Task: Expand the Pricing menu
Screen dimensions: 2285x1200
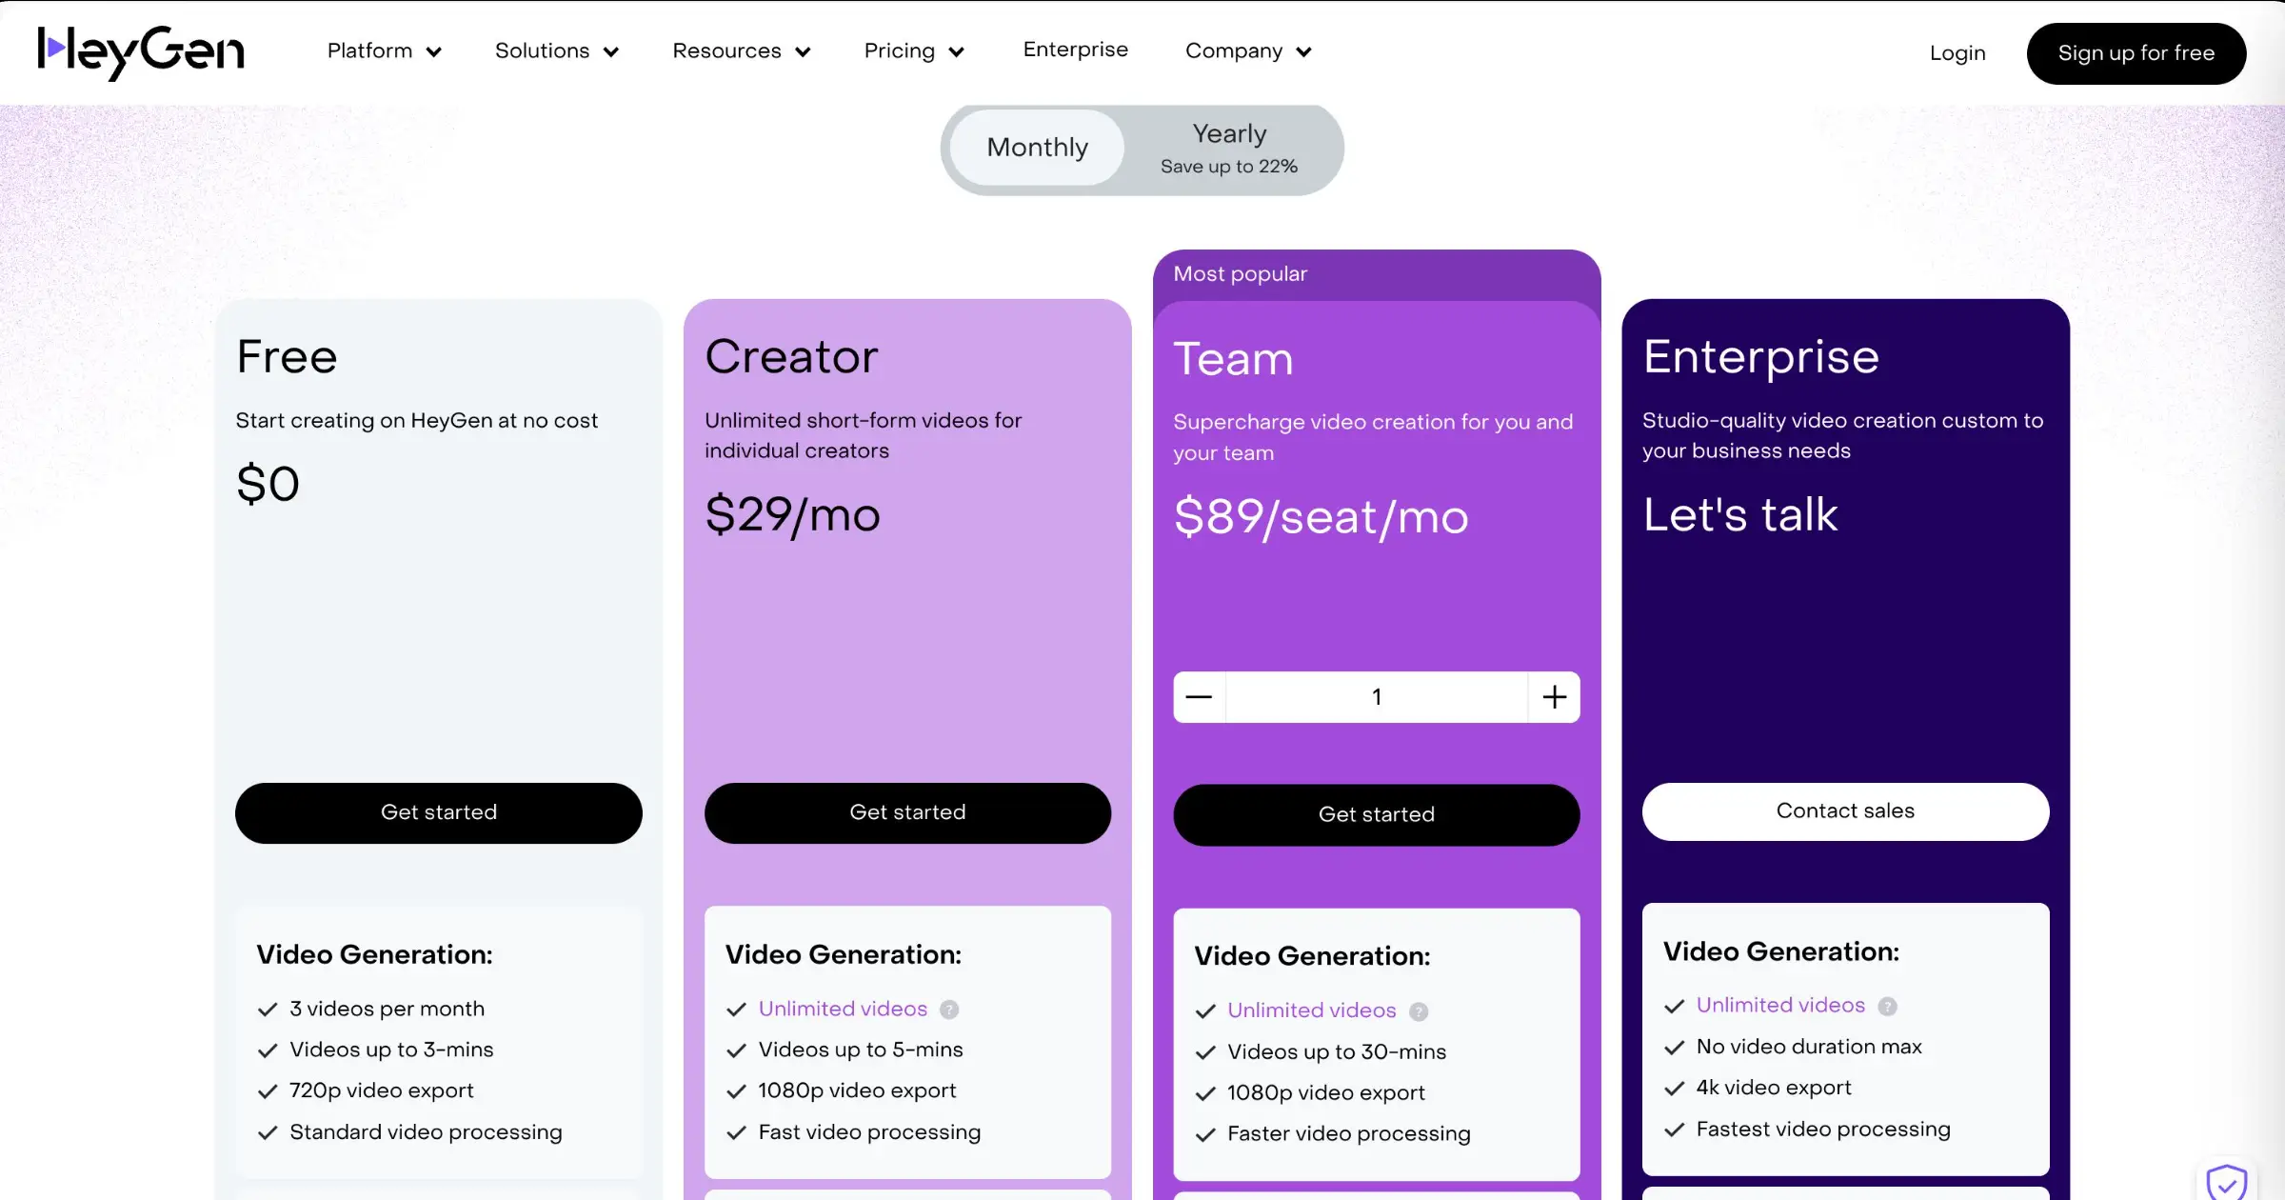Action: (x=914, y=51)
